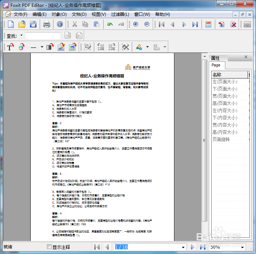Copy selection with the copy icon
Image resolution: width=256 pixels, height=254 pixels.
[x=85, y=24]
